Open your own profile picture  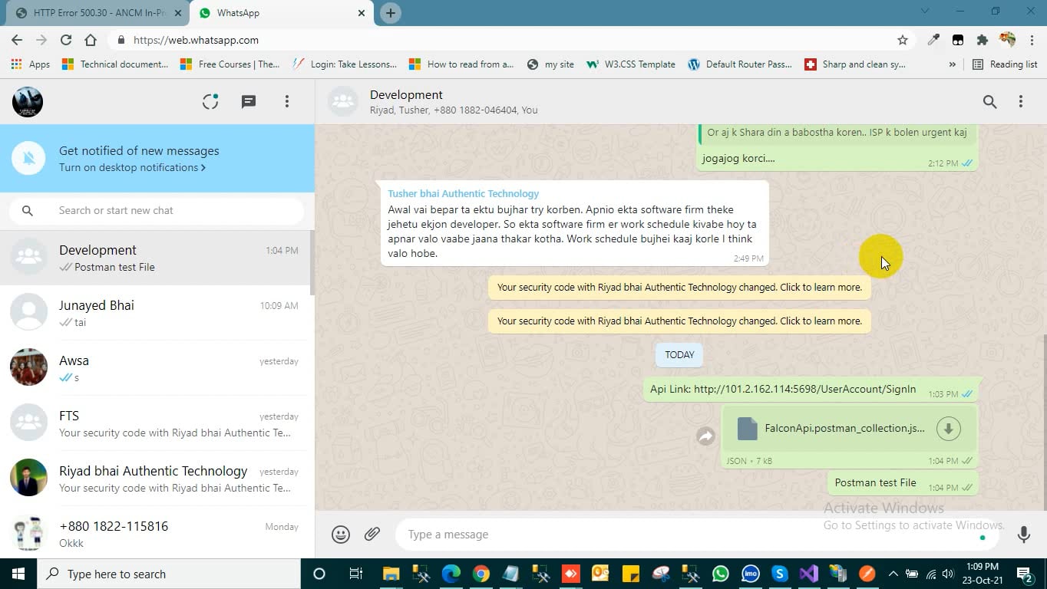click(x=28, y=101)
